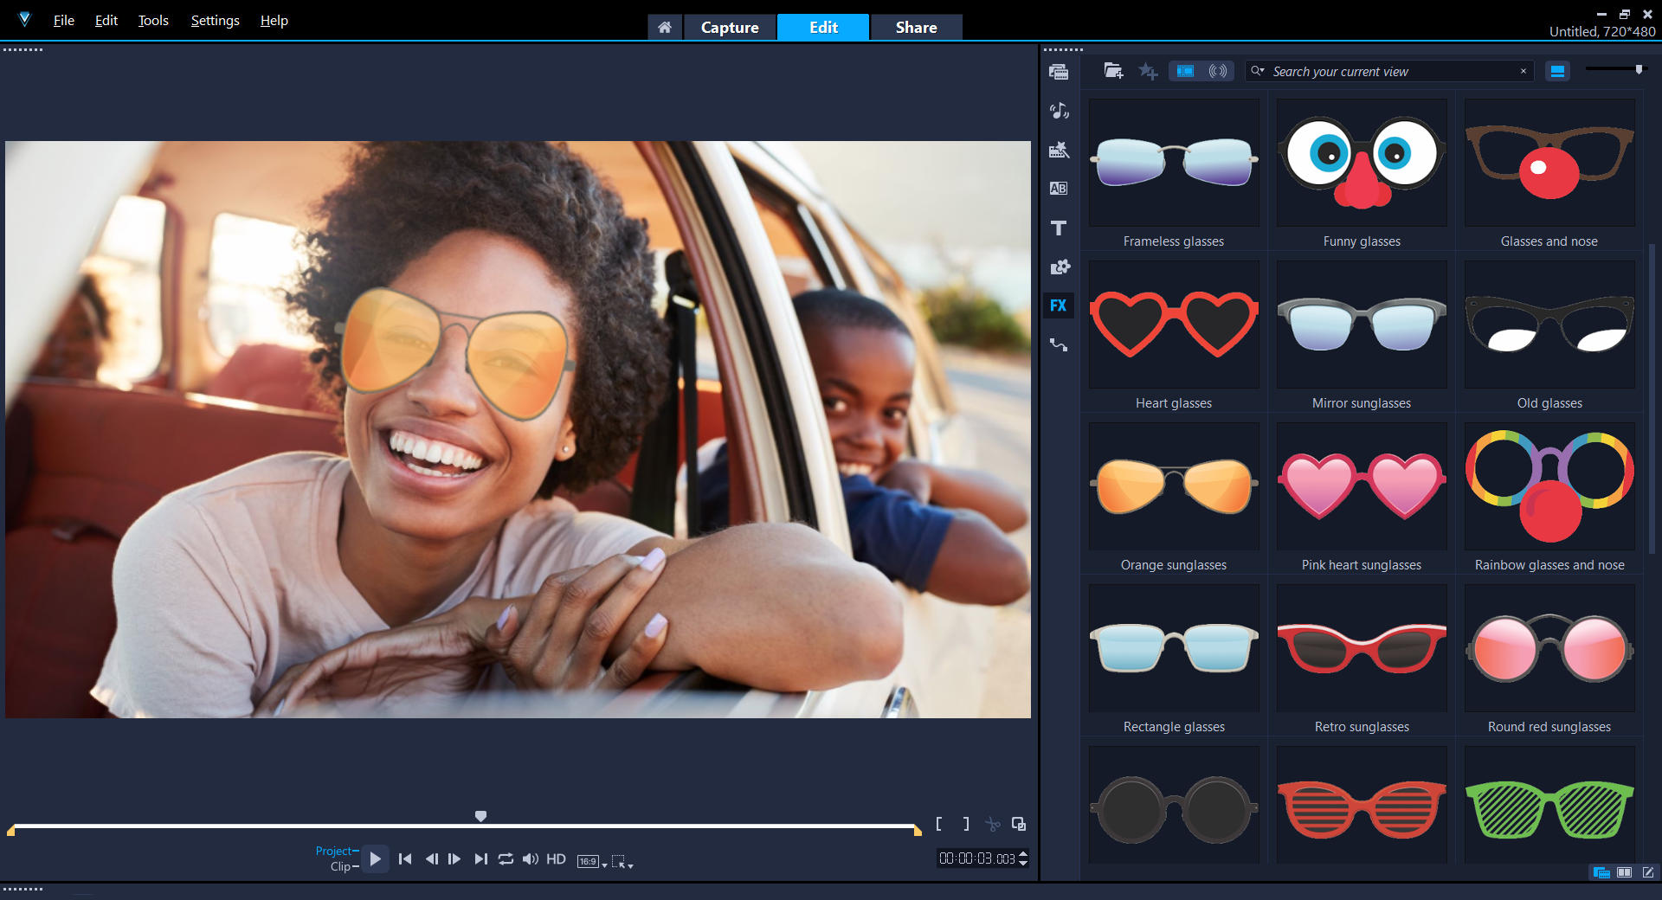1662x900 pixels.
Task: Toggle audio filters display in library
Action: pos(1218,71)
